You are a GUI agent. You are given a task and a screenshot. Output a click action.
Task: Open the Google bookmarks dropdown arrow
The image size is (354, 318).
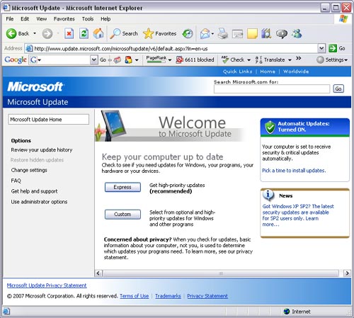click(137, 60)
